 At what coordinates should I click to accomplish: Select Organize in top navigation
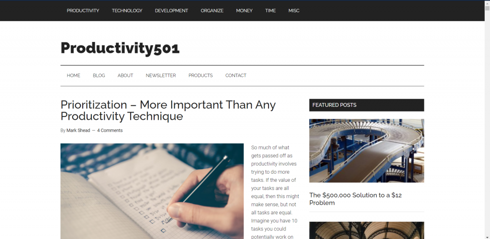click(212, 10)
